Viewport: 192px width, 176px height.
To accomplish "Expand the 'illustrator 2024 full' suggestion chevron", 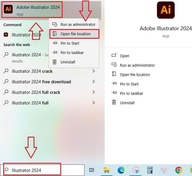I will [x=94, y=103].
